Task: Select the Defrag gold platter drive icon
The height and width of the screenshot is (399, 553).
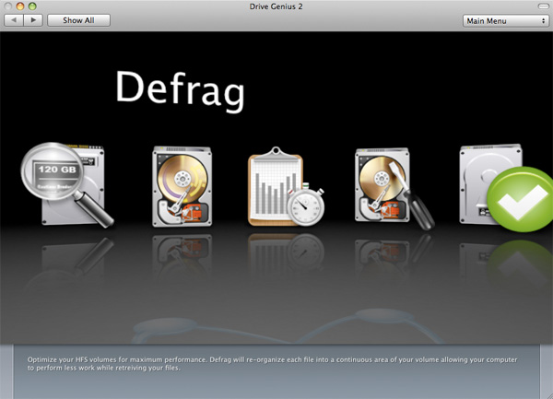Action: point(182,186)
